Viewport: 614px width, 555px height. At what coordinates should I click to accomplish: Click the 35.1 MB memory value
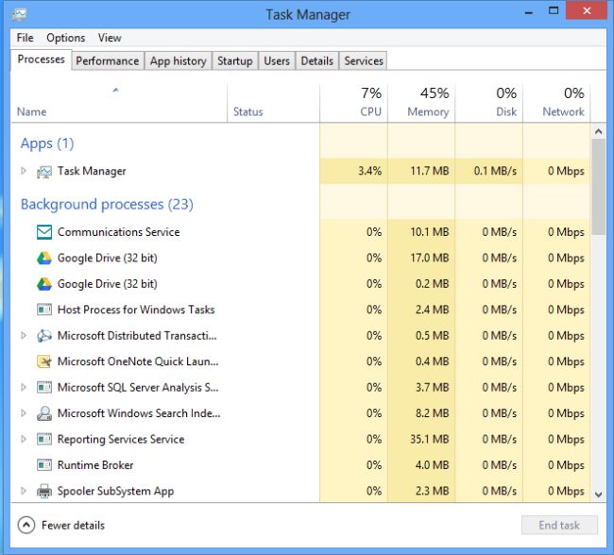430,439
